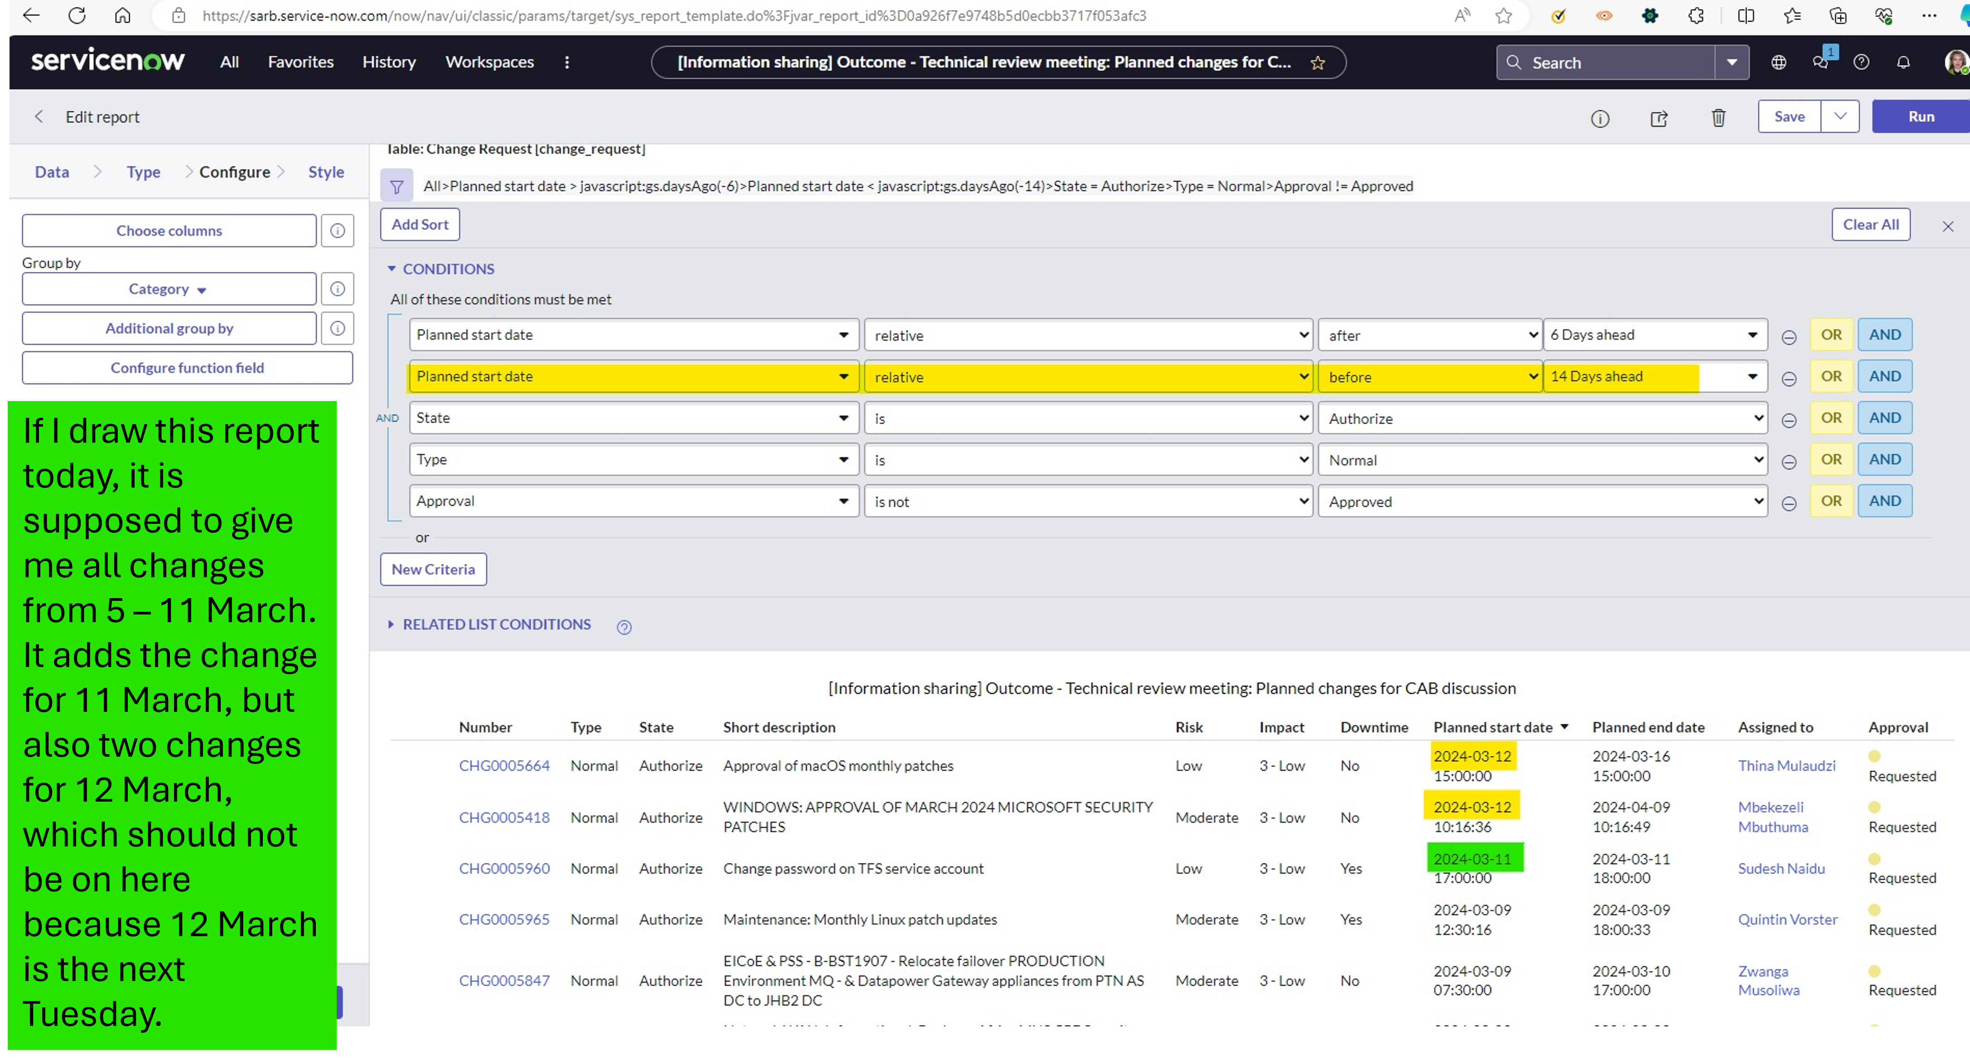1970x1059 pixels.
Task: Click the Add Sort button
Action: click(420, 225)
